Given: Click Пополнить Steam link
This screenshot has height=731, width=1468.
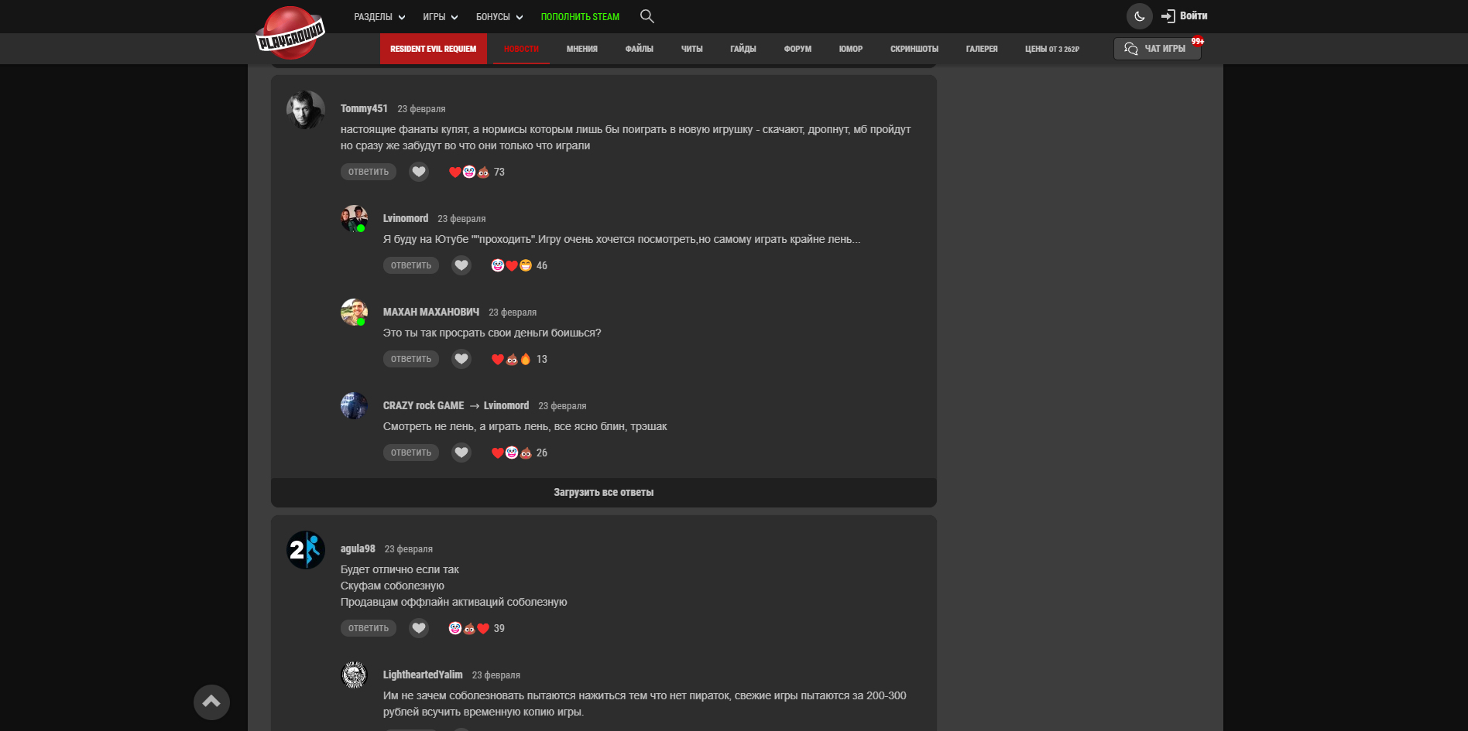Looking at the screenshot, I should click(x=580, y=17).
